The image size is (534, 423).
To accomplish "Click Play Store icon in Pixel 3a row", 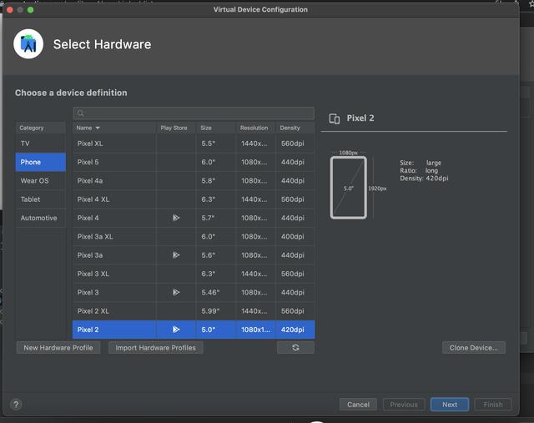I will coord(176,255).
